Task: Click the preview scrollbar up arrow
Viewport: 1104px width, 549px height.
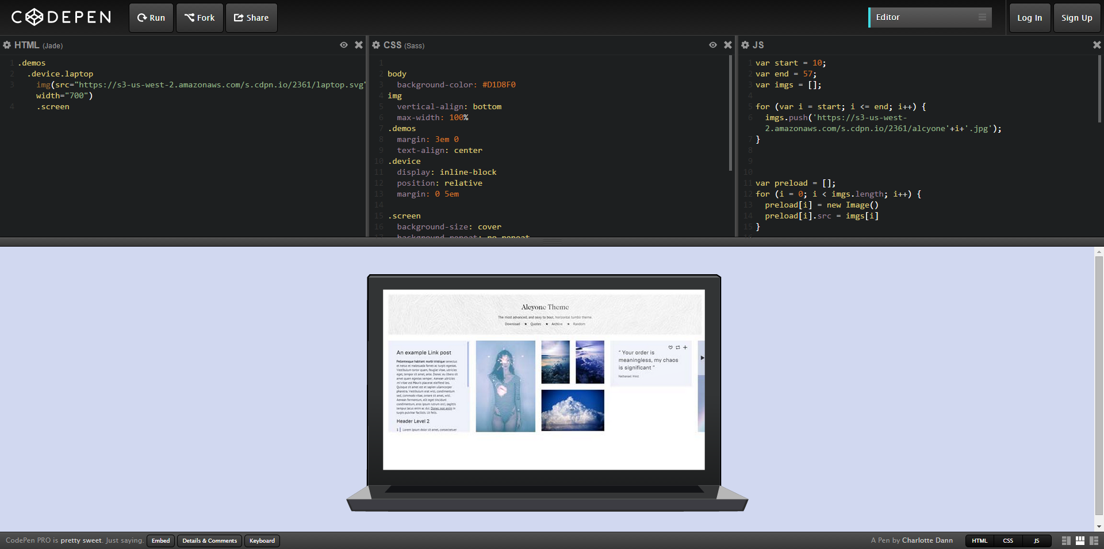Action: pyautogui.click(x=1099, y=252)
